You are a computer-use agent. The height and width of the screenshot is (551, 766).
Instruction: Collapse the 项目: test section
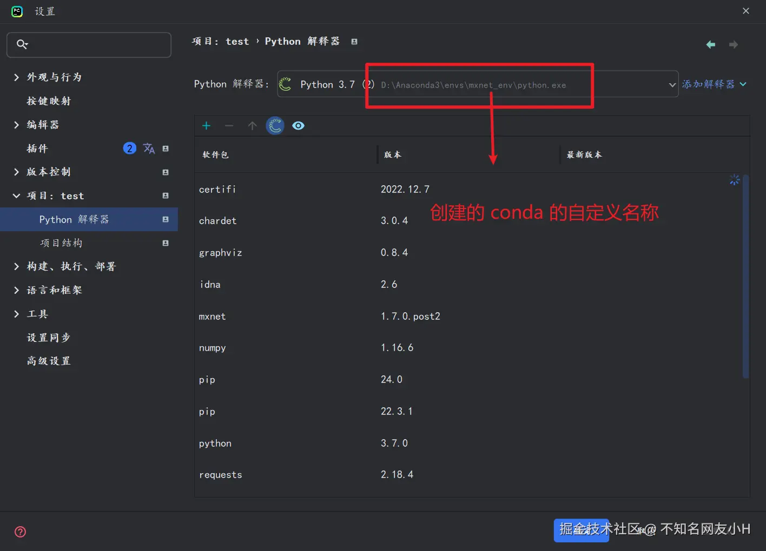tap(16, 196)
